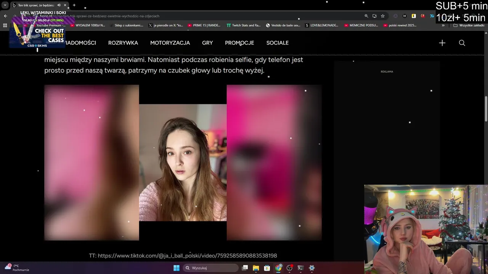
Task: Click the page vertical scrollbar thumb
Action: click(x=486, y=109)
